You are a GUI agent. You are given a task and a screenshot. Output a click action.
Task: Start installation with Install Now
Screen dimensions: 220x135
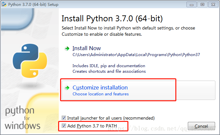[x=87, y=48]
